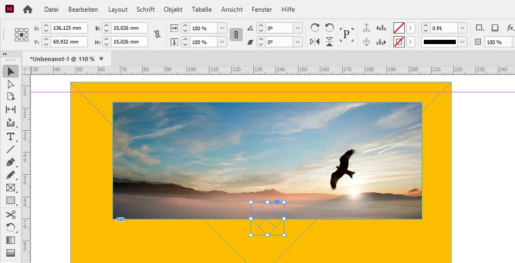This screenshot has height=263, width=515.
Task: Select the Gap tool
Action: [11, 109]
